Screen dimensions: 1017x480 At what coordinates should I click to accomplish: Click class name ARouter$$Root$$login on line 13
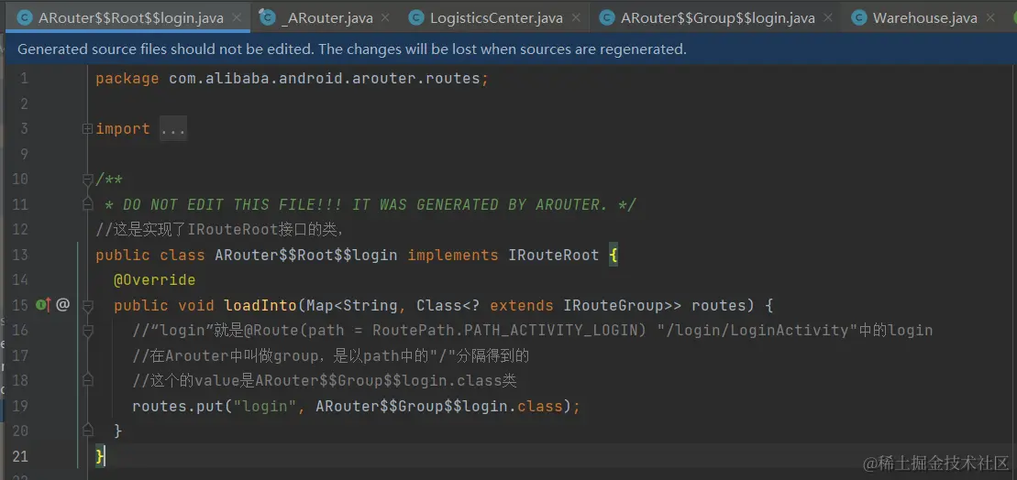click(306, 255)
